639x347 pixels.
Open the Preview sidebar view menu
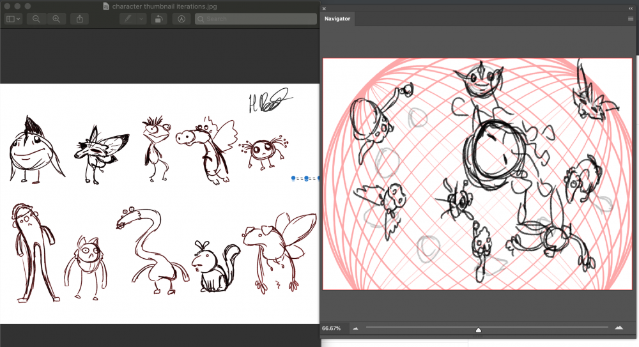[x=13, y=19]
